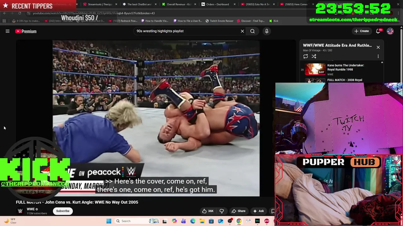Open the WWE channel avatar
The height and width of the screenshot is (226, 403).
(20, 211)
